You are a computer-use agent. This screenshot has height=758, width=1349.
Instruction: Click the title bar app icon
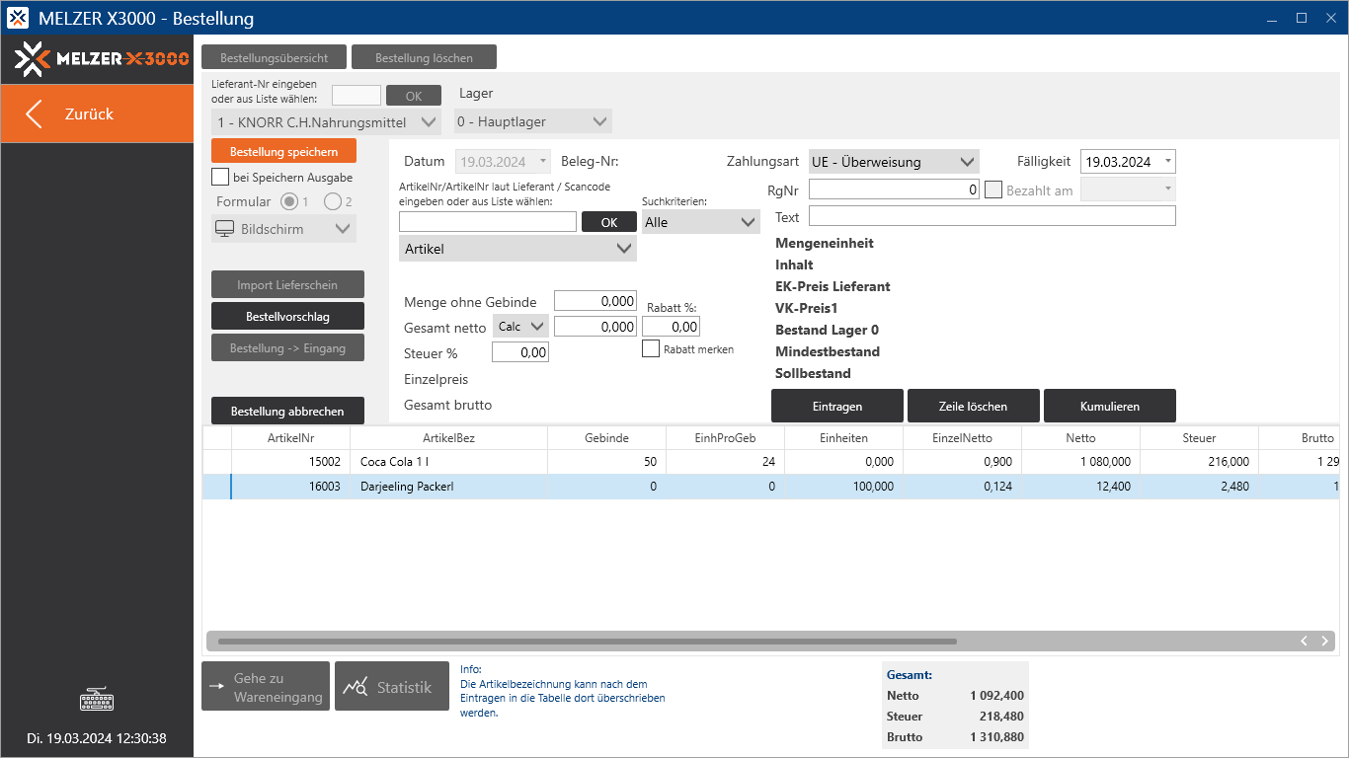18,18
